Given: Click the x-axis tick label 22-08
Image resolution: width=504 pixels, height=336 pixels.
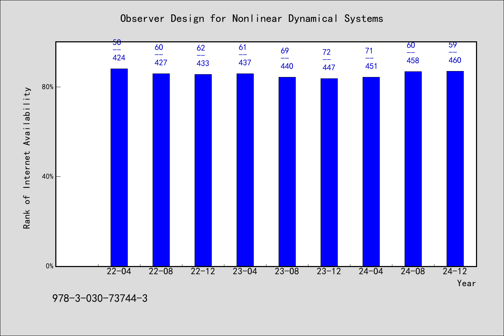Looking at the screenshot, I should (161, 271).
